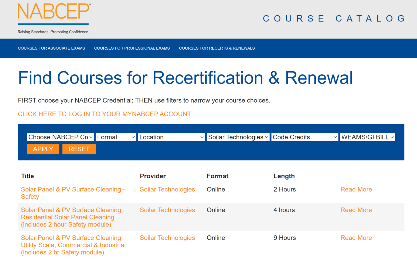Click the log in to MyNABCEP account link
Viewport: 417px width, 261px height.
[105, 114]
